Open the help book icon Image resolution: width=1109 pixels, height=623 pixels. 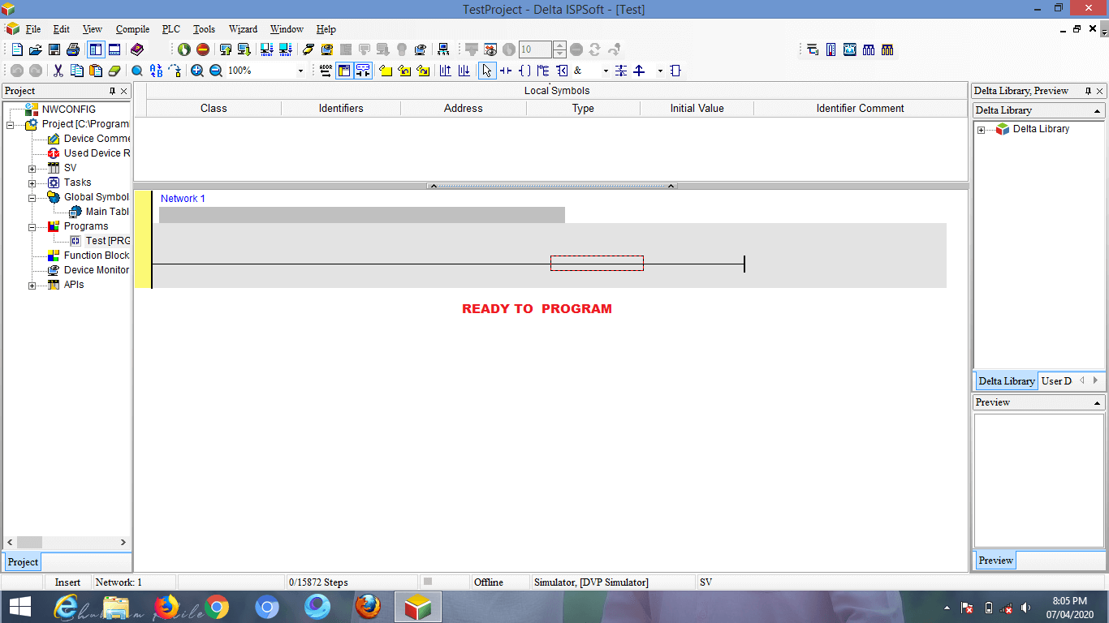(x=137, y=49)
